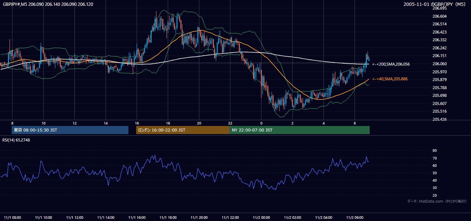Click the 東京 08:00-15:30 JST session bar
Image resolution: width=471 pixels, height=221 pixels.
click(70, 130)
